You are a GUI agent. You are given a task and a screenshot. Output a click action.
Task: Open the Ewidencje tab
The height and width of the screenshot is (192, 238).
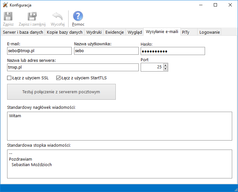(x=114, y=32)
